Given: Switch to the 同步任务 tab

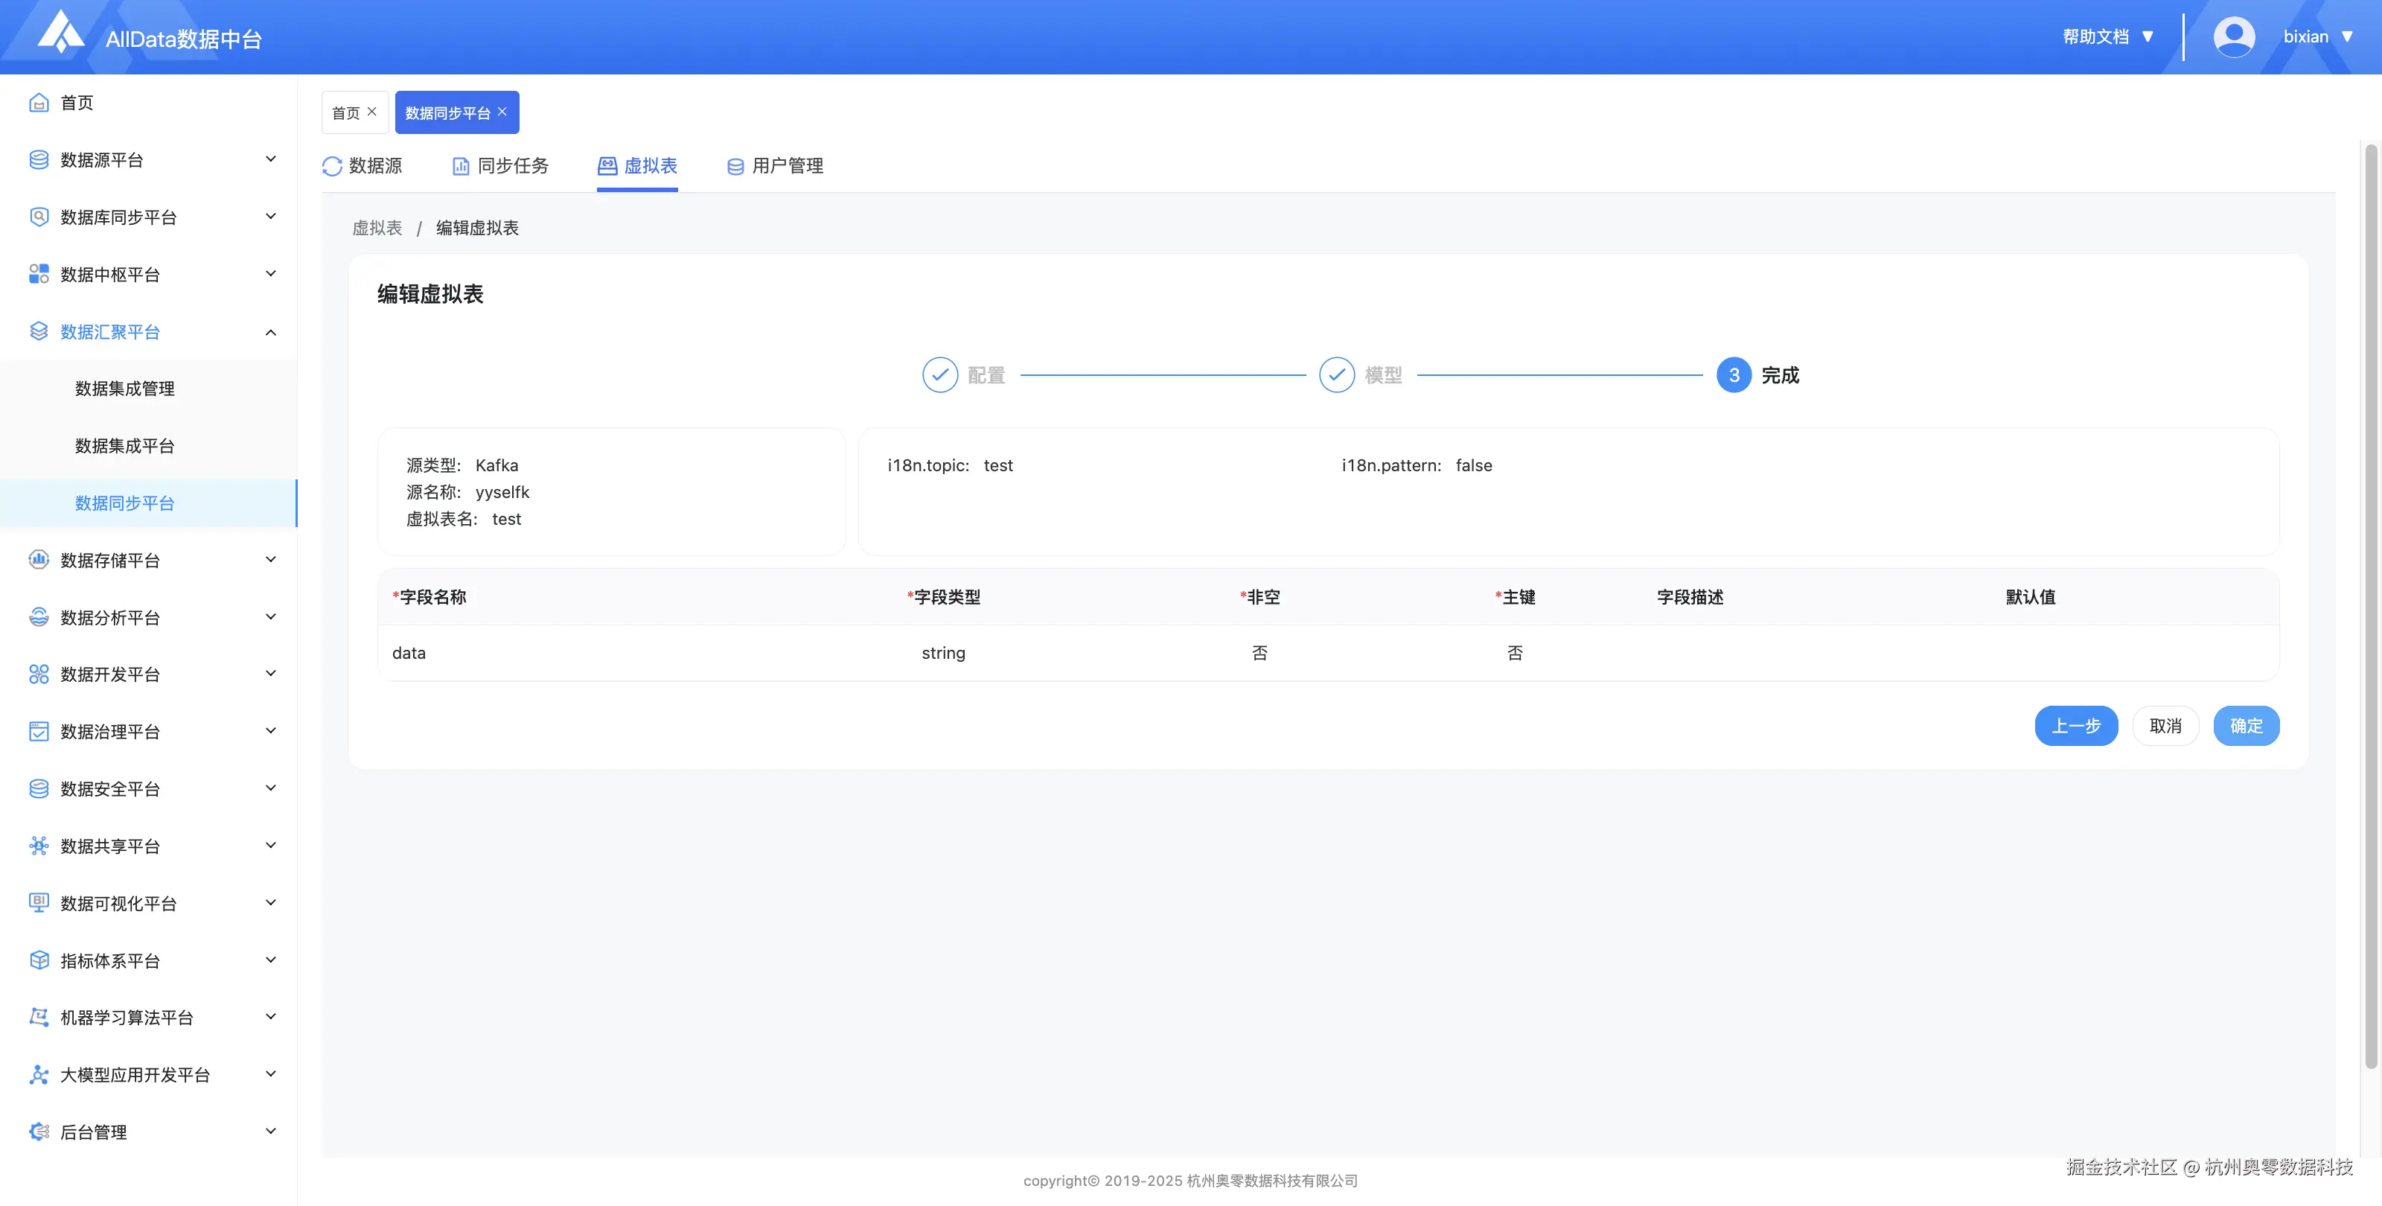Looking at the screenshot, I should 500,167.
